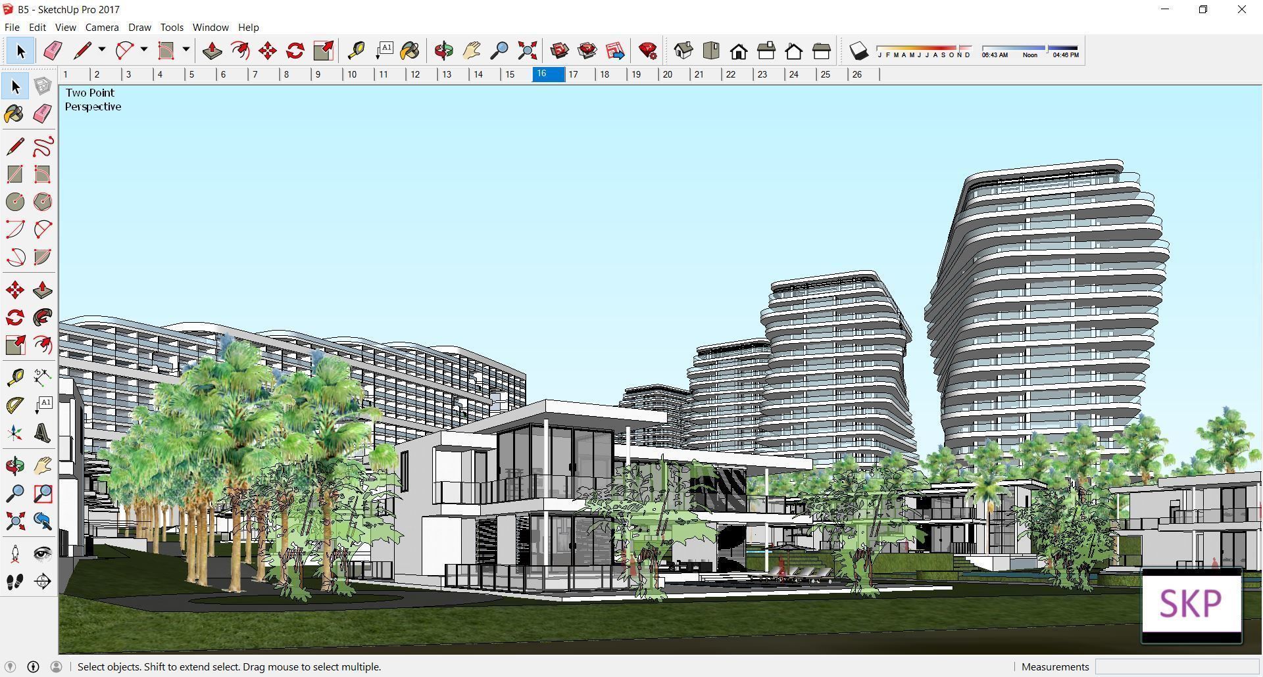
Task: Click the user sign-in status icon
Action: (x=56, y=666)
